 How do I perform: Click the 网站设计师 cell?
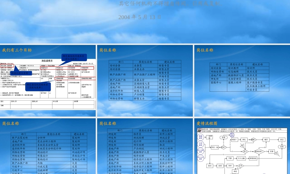point(79,152)
